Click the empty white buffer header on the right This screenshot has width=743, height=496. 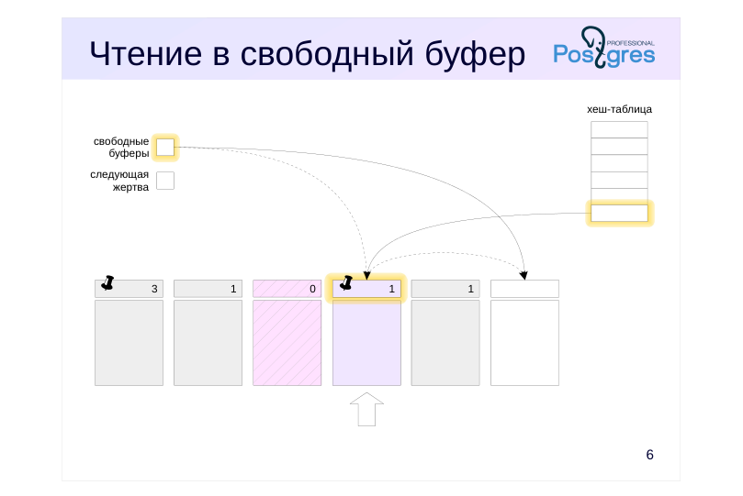[x=524, y=289]
